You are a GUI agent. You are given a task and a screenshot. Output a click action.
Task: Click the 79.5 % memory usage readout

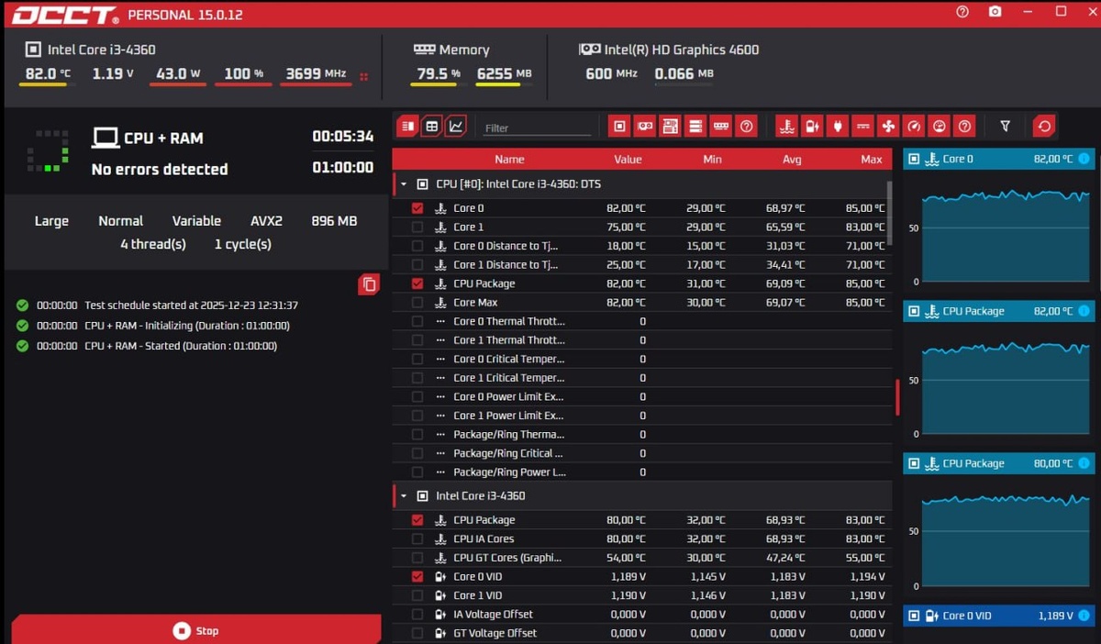pos(439,74)
